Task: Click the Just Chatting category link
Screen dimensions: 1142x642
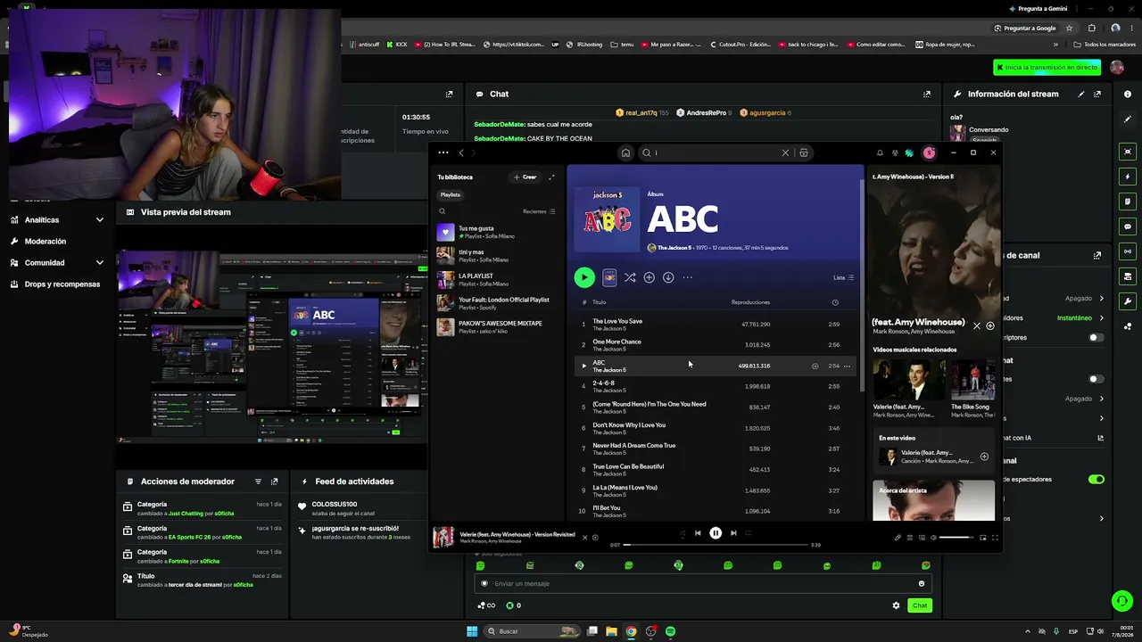Action: [x=186, y=513]
